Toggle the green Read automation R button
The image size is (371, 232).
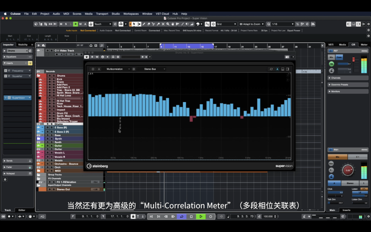click(76, 24)
